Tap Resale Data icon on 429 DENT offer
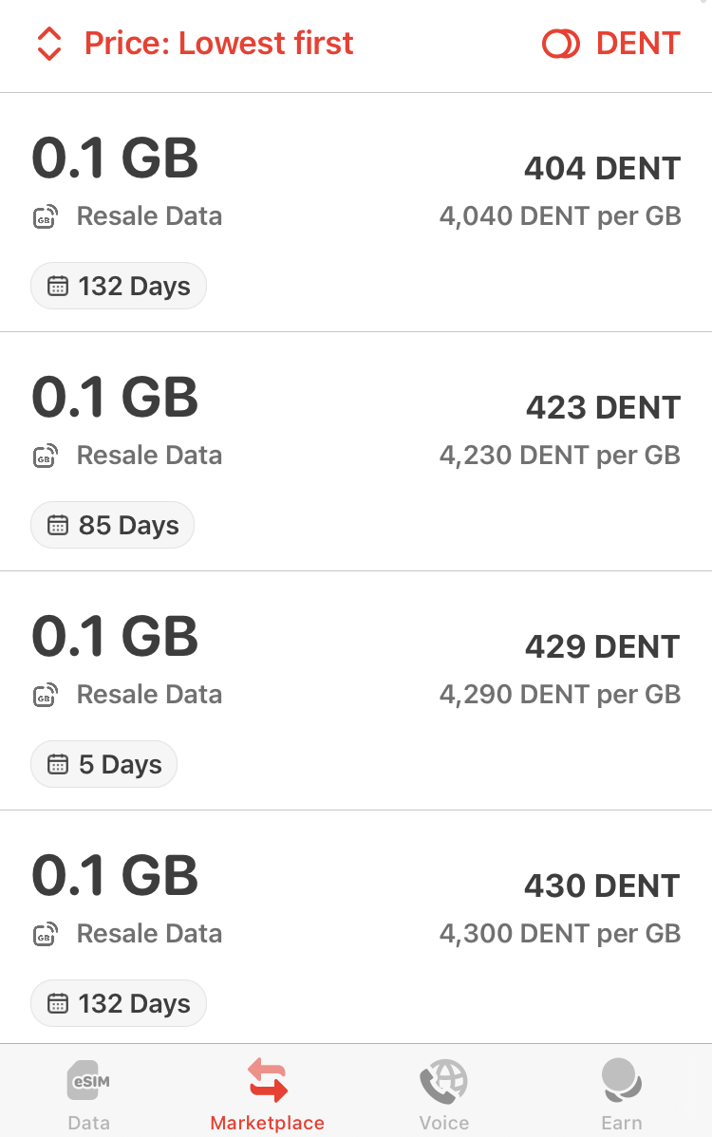The image size is (712, 1137). 46,696
